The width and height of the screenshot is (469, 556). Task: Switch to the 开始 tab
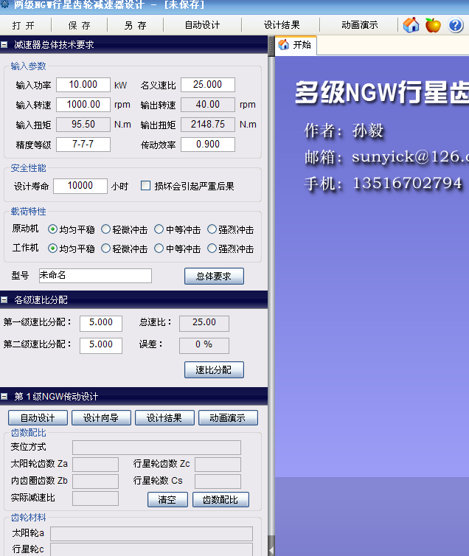(x=296, y=45)
